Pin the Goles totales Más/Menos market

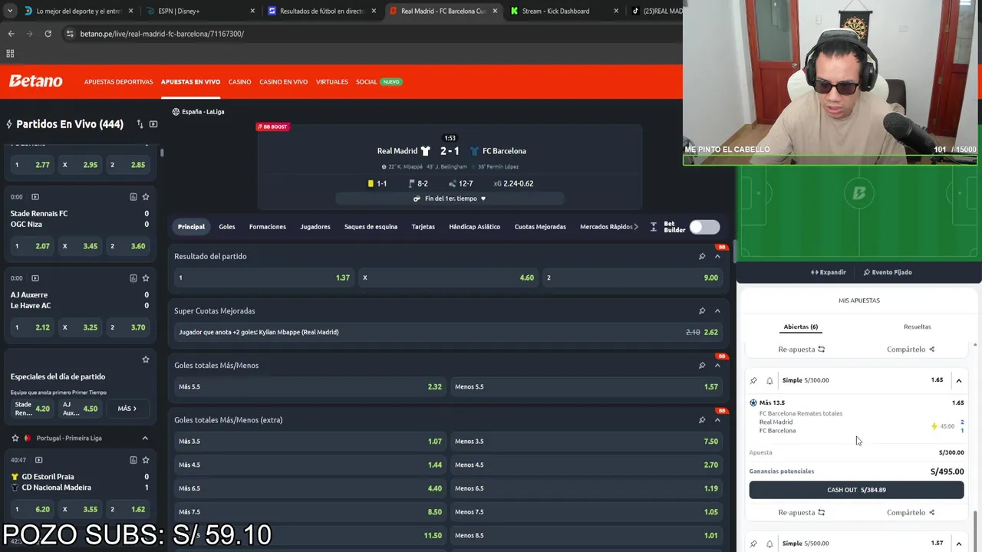(702, 366)
